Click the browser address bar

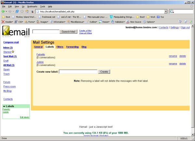click(100, 12)
